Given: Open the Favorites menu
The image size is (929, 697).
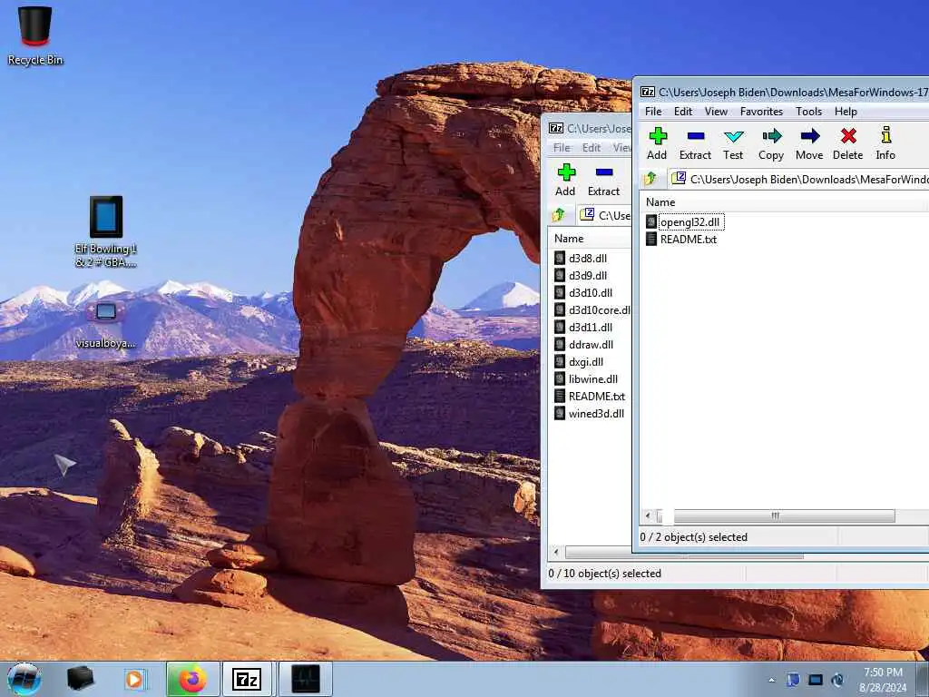Looking at the screenshot, I should click(761, 112).
